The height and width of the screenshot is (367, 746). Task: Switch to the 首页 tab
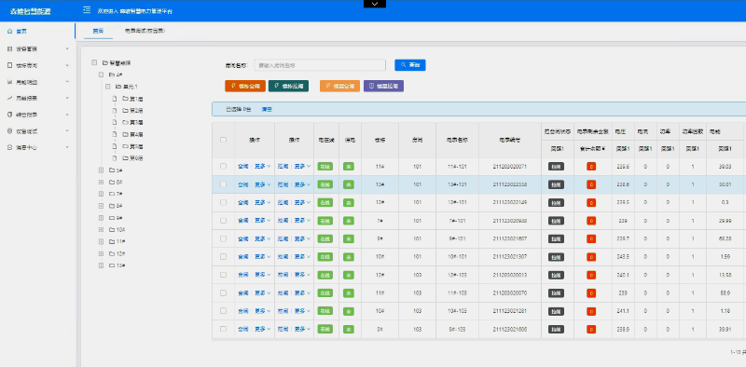tap(98, 31)
